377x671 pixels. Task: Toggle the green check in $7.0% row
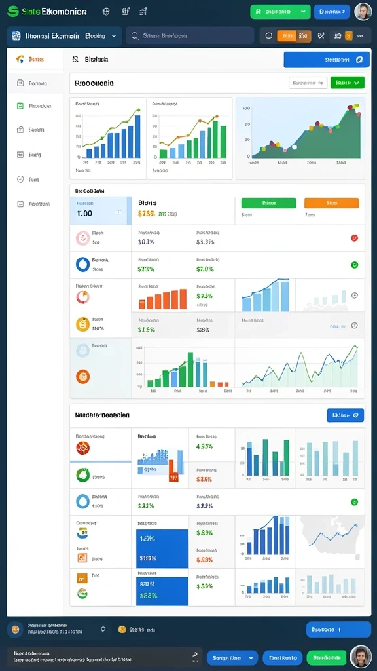tap(354, 265)
